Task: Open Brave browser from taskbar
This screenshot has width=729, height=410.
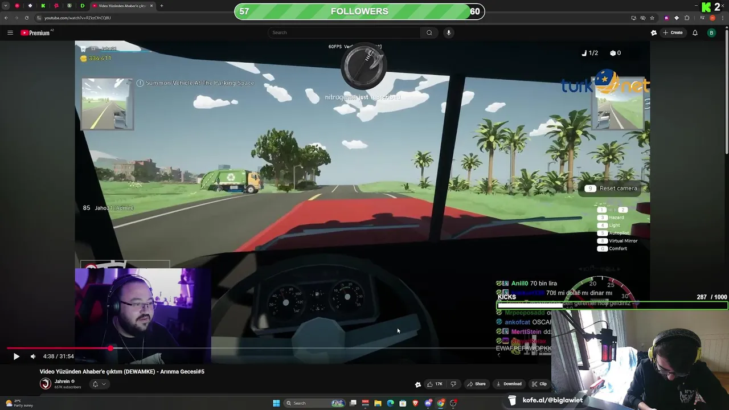Action: [415, 403]
